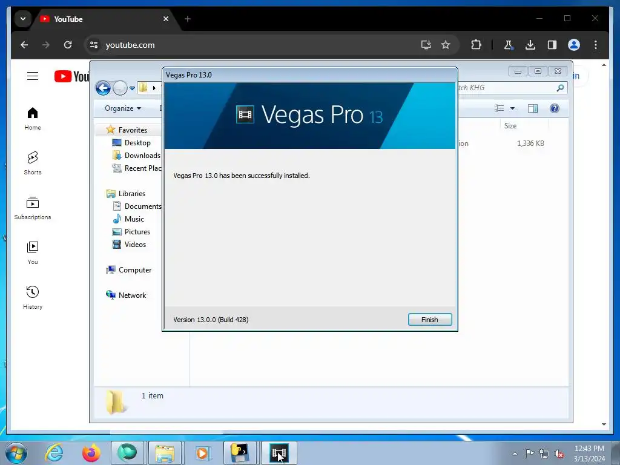Open YouTube hamburger guide menu
Screen dimensions: 620x465
click(33, 76)
